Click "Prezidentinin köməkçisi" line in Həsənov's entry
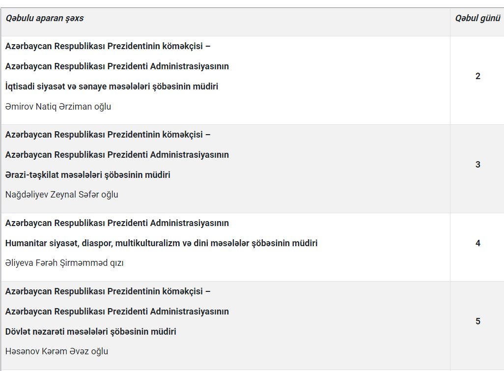The height and width of the screenshot is (371, 504). 108,291
